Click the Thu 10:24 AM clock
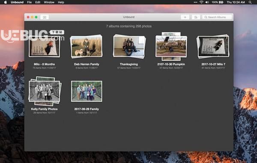257x163 pixels. [x=236, y=2]
